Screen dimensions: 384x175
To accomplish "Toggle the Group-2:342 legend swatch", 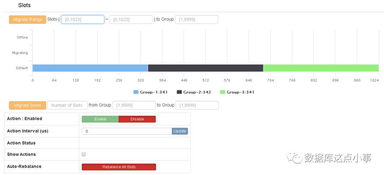I will [179, 92].
